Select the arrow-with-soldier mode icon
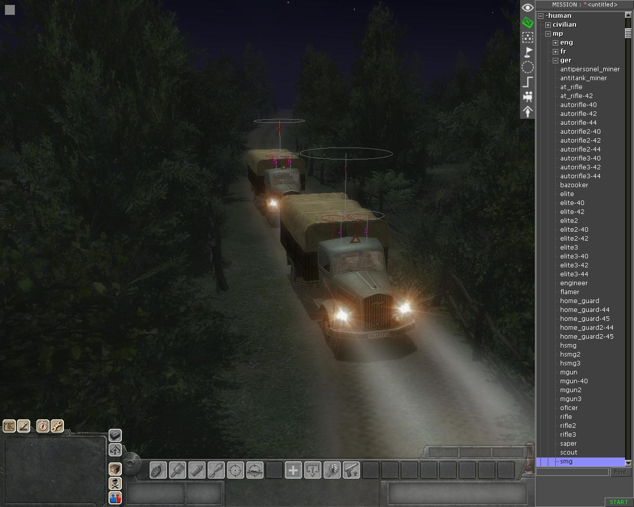This screenshot has width=634, height=507. point(528,111)
